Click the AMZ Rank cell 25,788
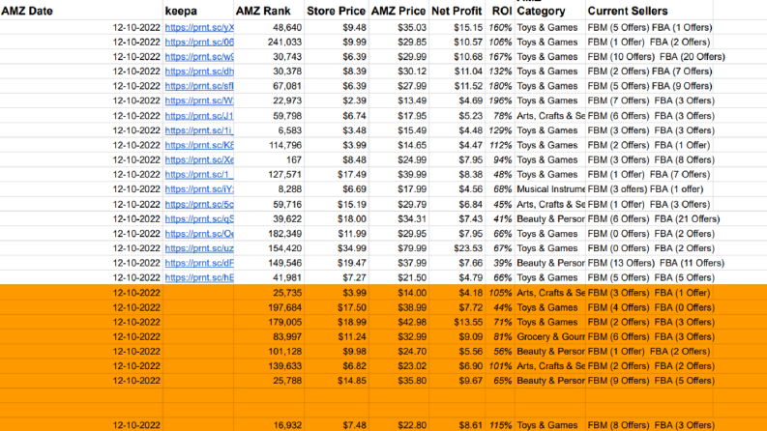This screenshot has width=767, height=431. coord(269,381)
